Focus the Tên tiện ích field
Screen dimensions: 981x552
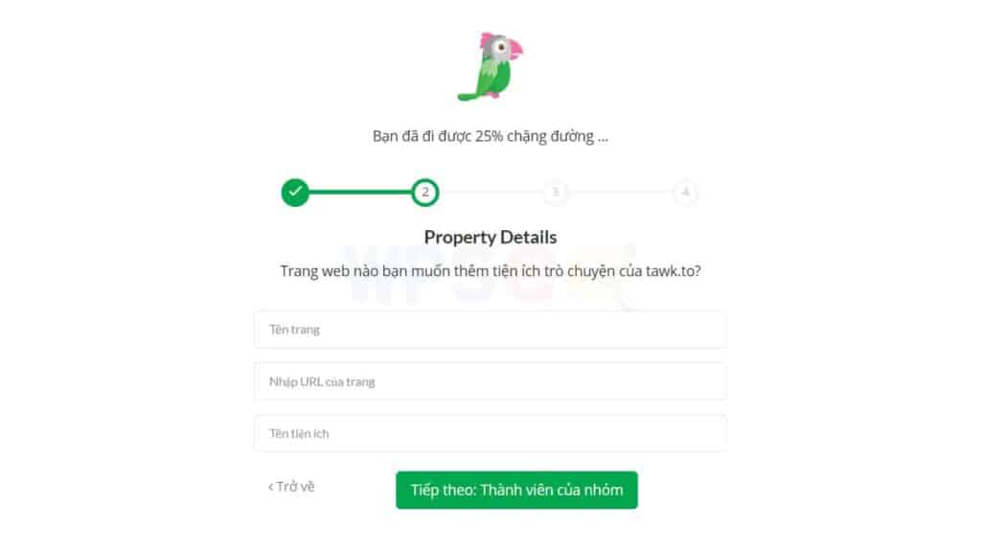[490, 433]
